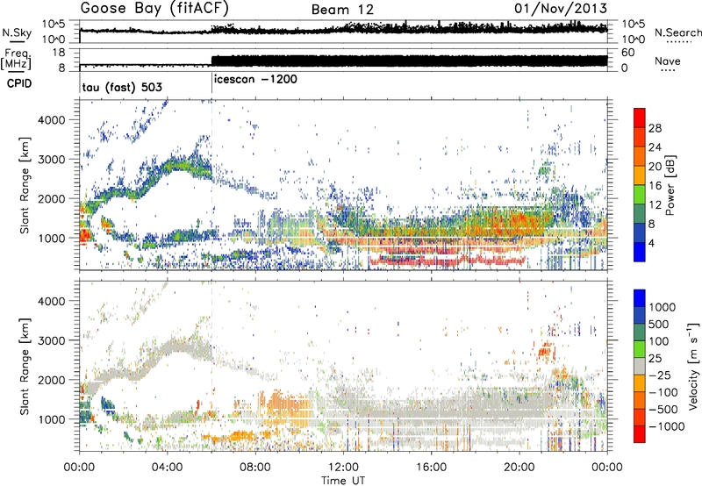Screen dimensions: 702x486
Task: Select the 01/Nov/2013 date text
Action: point(565,9)
